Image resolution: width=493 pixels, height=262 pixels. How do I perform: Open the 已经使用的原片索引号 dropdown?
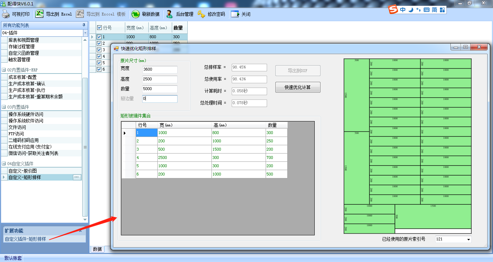pyautogui.click(x=468, y=239)
